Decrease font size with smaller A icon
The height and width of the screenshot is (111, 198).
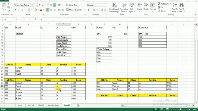click(x=43, y=5)
